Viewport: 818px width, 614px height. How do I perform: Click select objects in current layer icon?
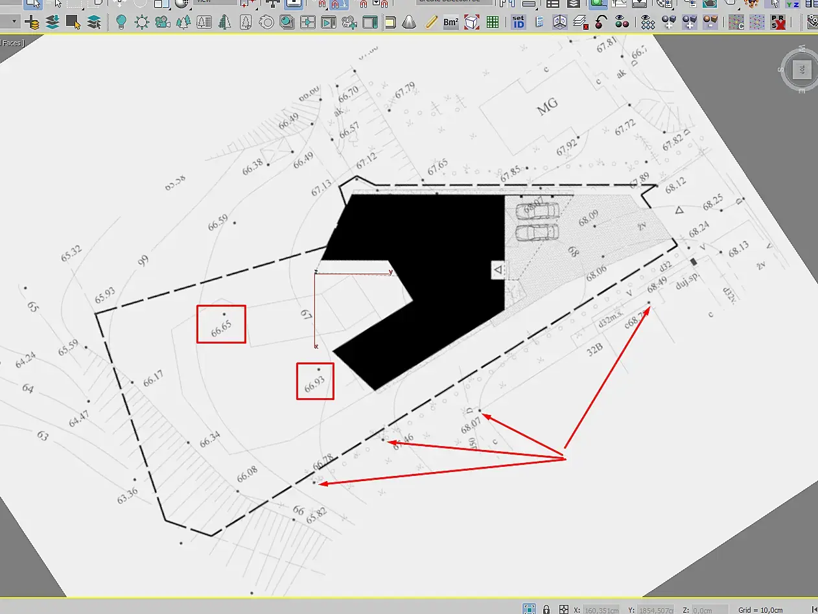coord(73,23)
